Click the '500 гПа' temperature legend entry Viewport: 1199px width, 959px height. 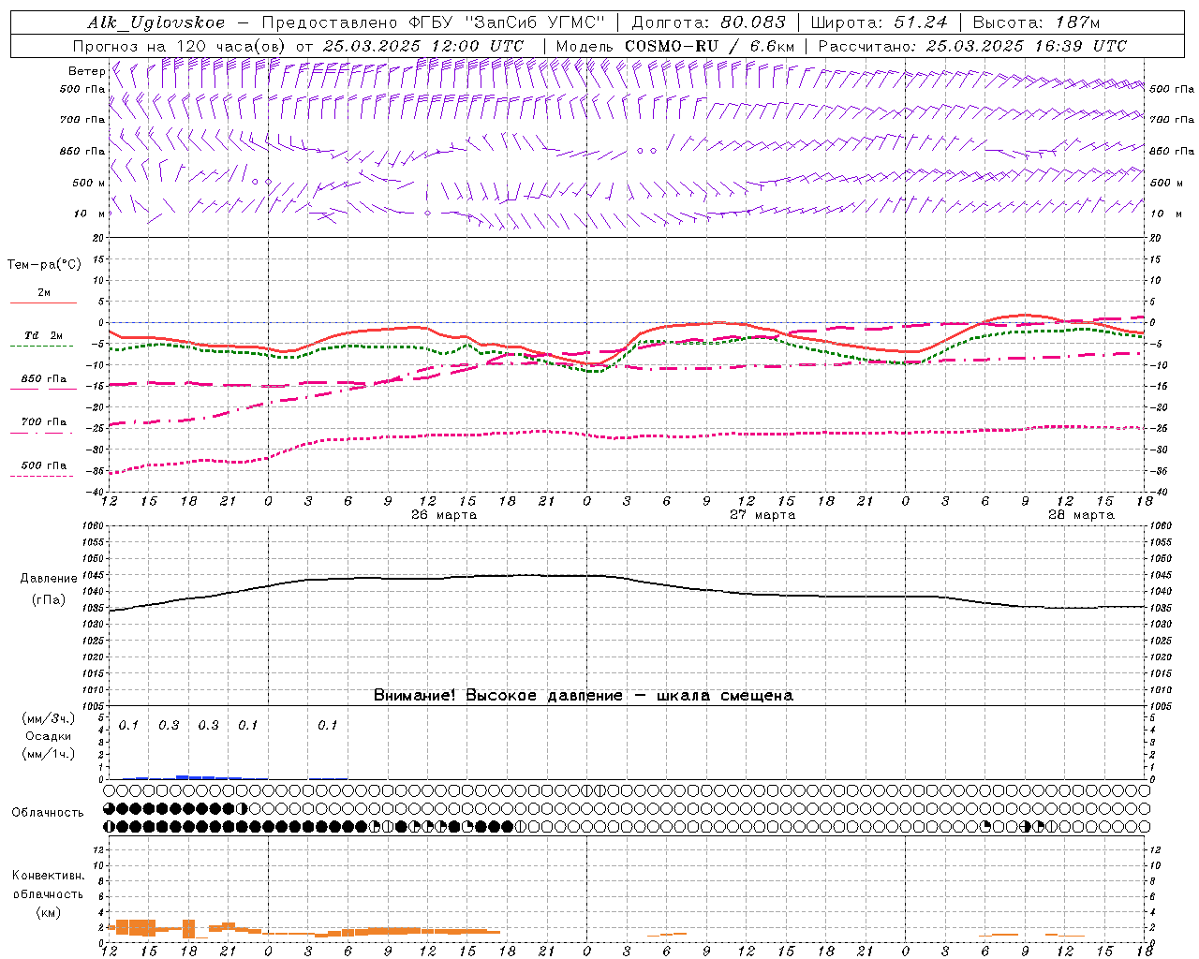44,465
